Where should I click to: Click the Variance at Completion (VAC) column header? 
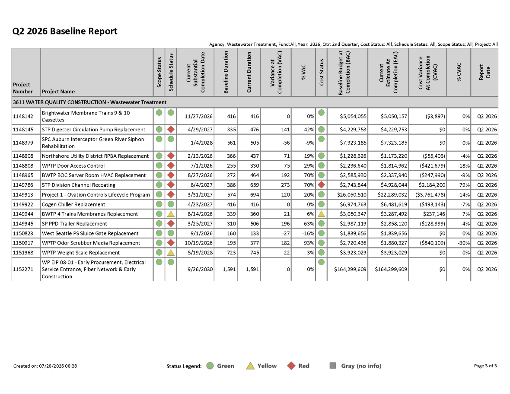click(x=276, y=72)
